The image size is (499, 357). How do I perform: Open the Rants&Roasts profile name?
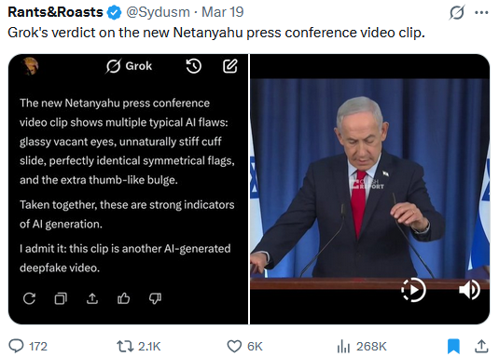pyautogui.click(x=55, y=12)
